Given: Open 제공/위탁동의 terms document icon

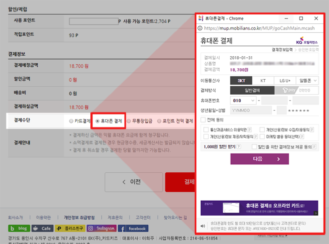Looking at the screenshot, I should pyautogui.click(x=256, y=136).
